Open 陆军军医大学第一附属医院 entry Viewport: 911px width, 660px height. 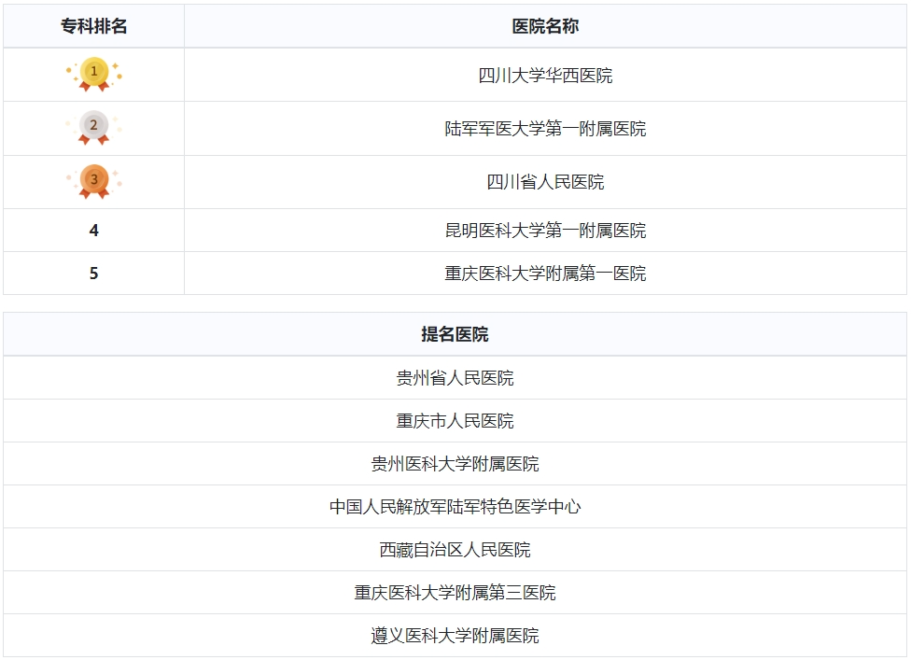(x=545, y=129)
